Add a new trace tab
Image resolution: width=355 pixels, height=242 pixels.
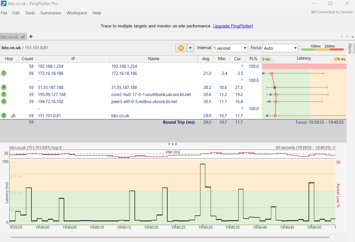pos(31,36)
